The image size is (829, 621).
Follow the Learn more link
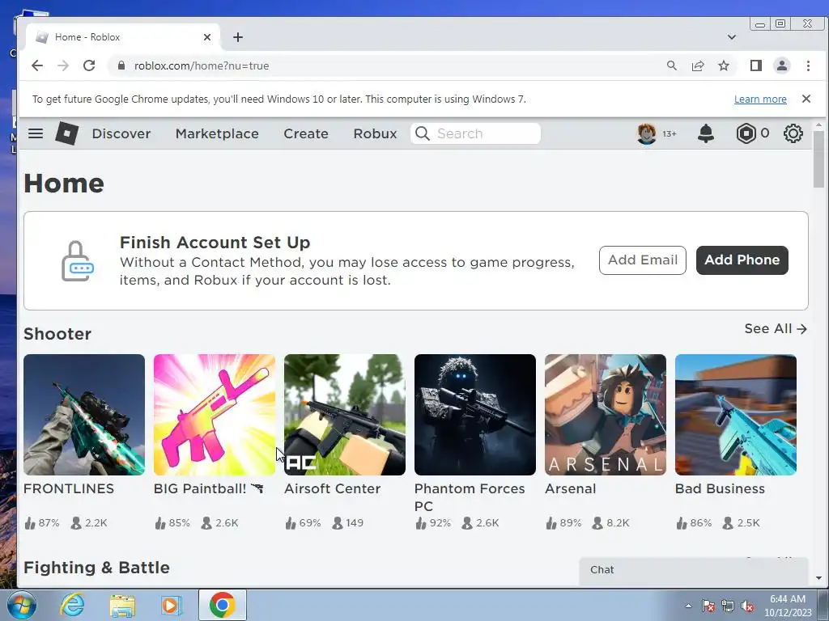760,99
